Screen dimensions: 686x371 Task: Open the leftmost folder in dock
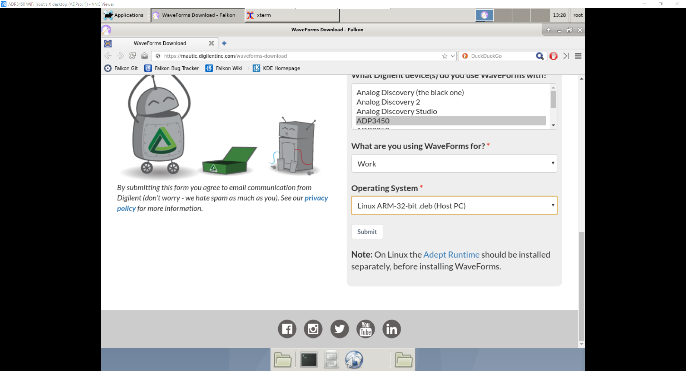[283, 359]
